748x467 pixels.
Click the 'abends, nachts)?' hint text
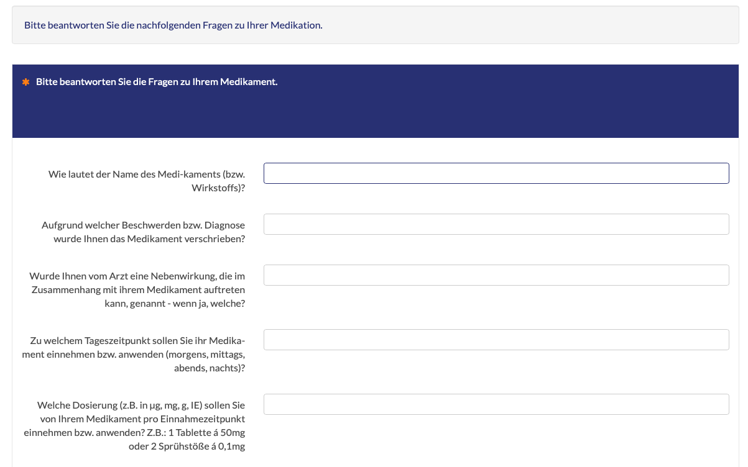(x=209, y=368)
